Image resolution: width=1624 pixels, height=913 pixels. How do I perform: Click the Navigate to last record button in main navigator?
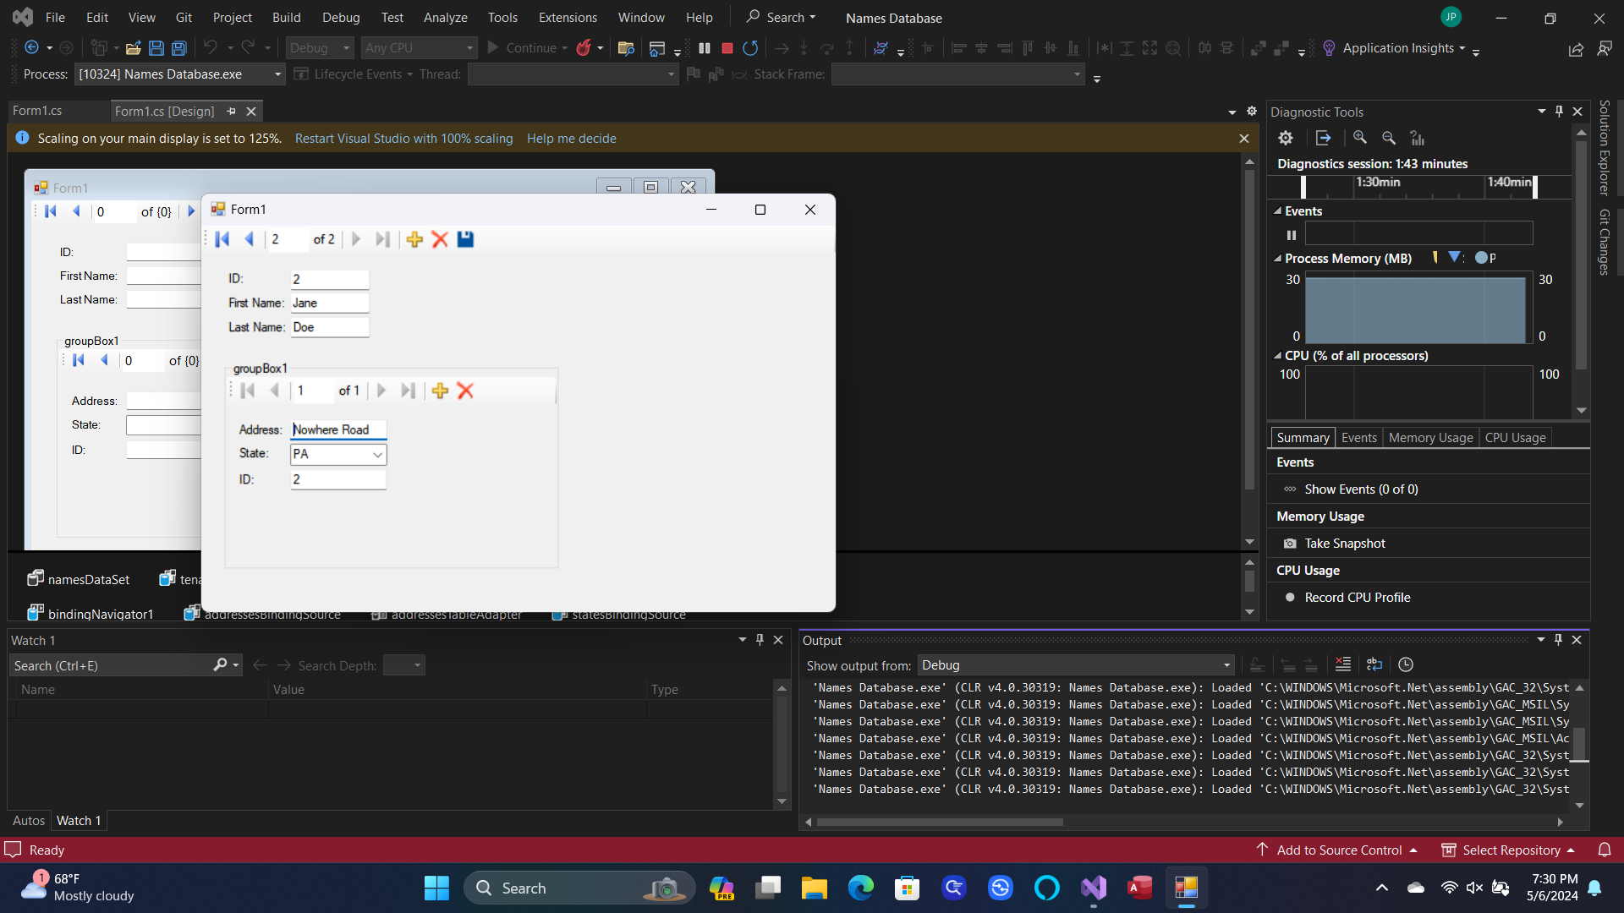[382, 240]
